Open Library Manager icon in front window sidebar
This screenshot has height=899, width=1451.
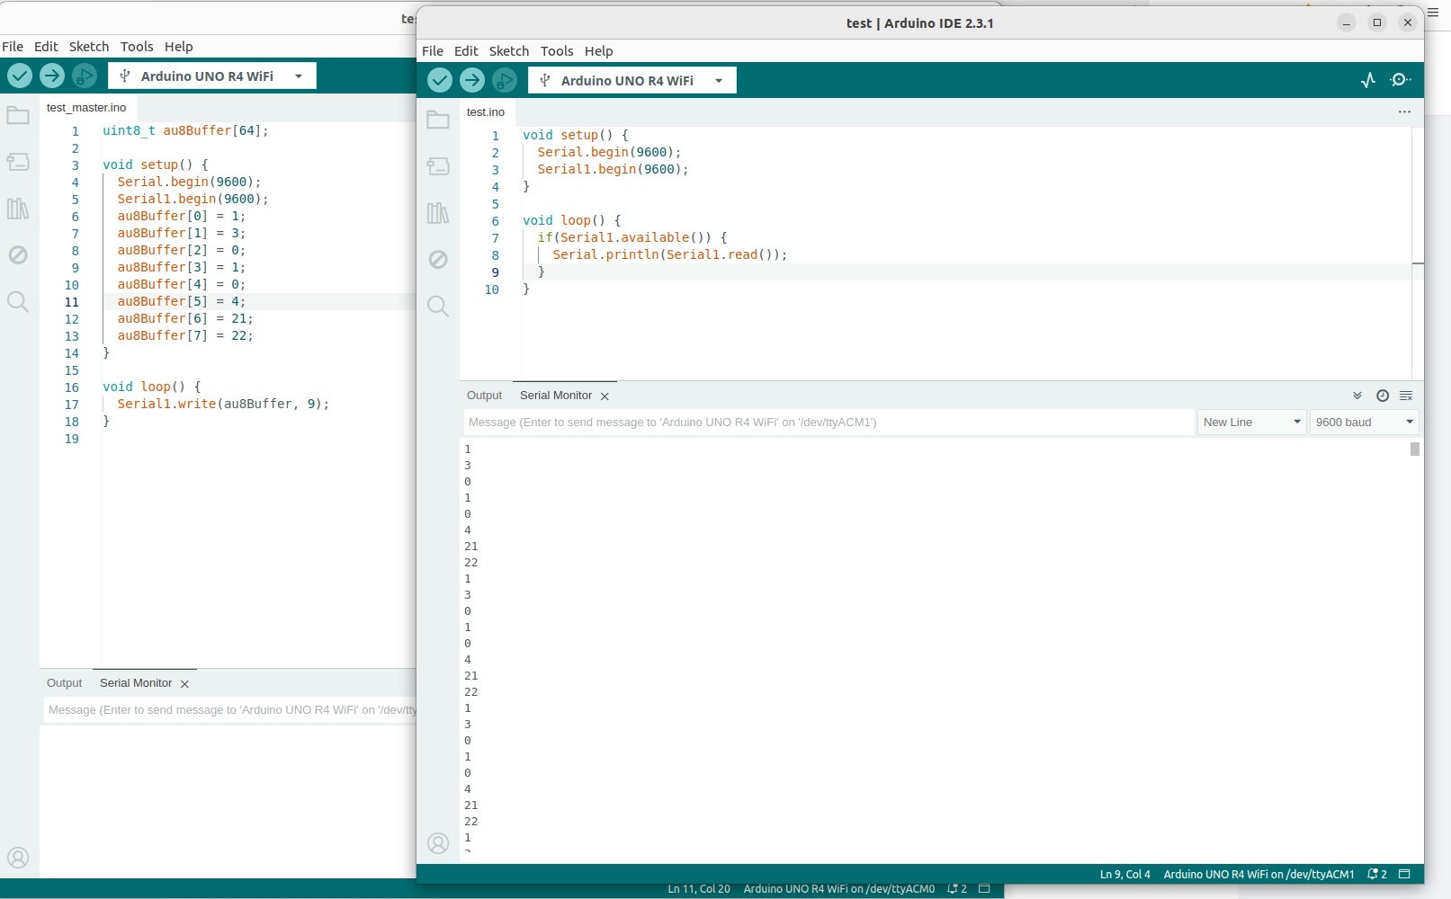click(438, 213)
